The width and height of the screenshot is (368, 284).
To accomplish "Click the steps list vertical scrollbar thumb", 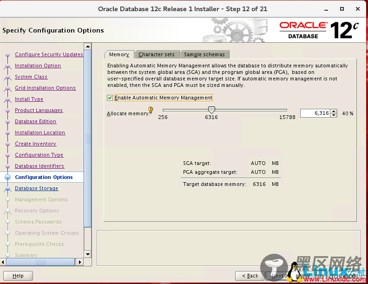I will pos(88,139).
